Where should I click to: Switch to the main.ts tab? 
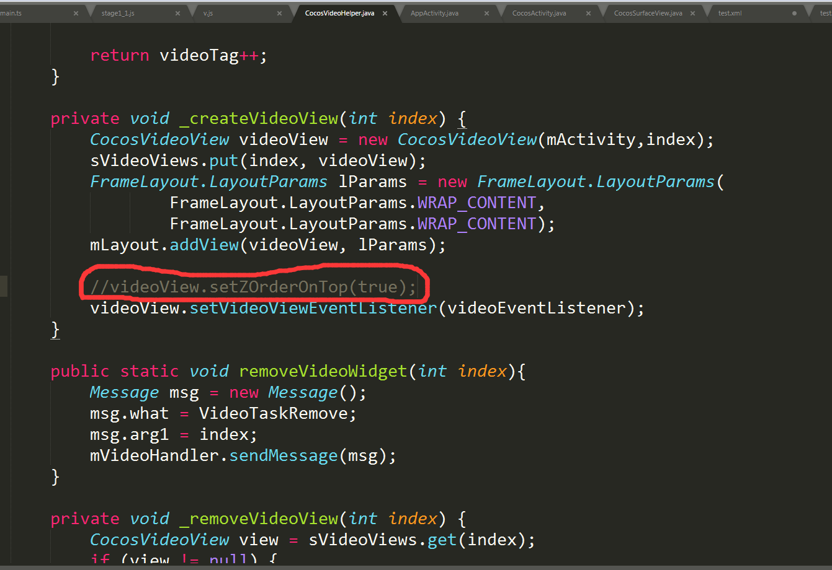[x=11, y=13]
